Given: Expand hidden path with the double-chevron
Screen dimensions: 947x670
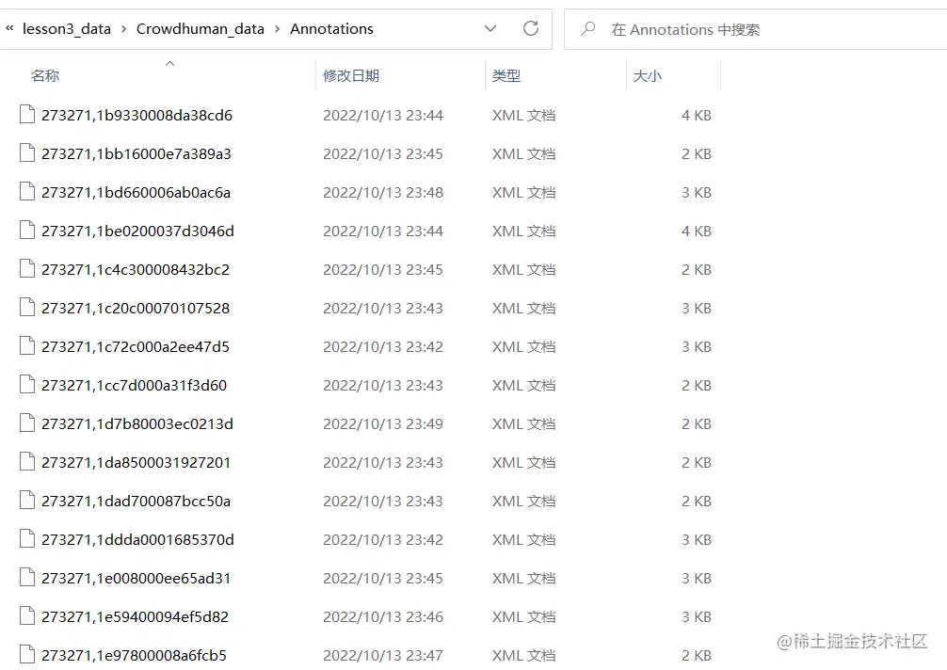Looking at the screenshot, I should tap(9, 28).
